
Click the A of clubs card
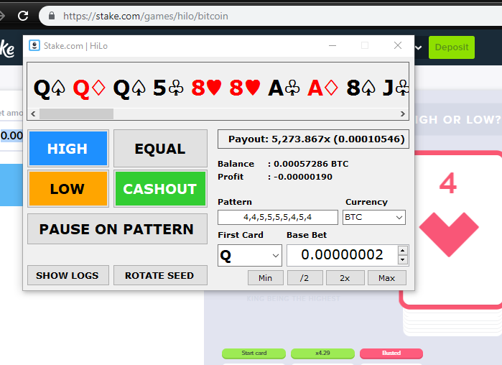284,88
